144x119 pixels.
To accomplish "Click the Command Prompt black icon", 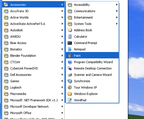I will coord(70,43).
